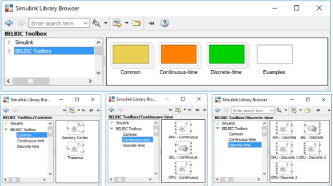Open help with the question mark icon

tap(165, 23)
